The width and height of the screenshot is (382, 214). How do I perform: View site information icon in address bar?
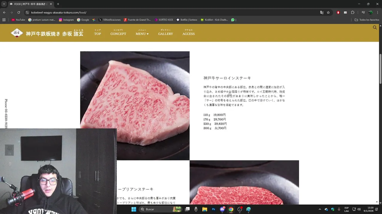[x=27, y=12]
